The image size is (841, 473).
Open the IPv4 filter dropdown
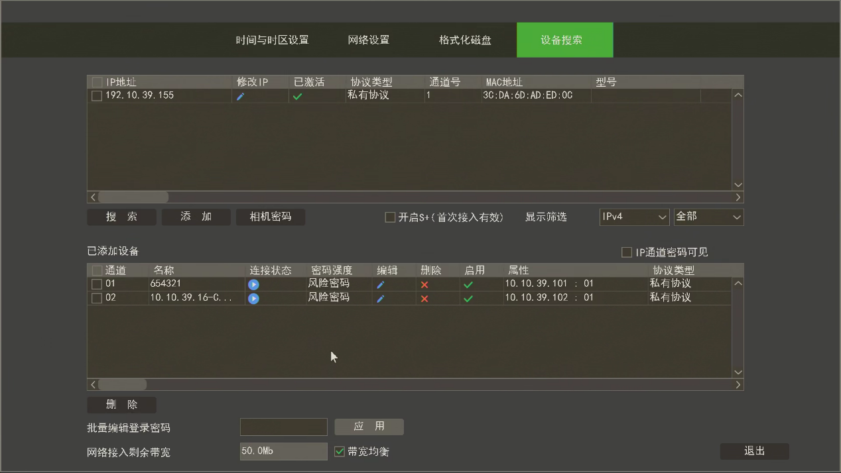pos(634,217)
